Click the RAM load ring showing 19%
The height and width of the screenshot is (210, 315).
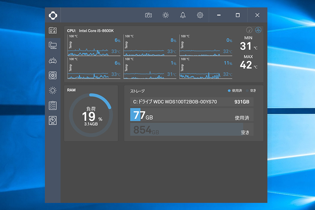[x=91, y=115]
